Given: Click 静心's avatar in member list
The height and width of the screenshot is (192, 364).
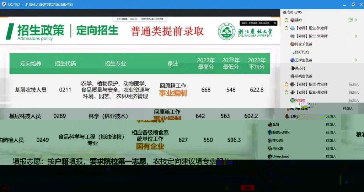Looking at the screenshot, I should point(293,20).
